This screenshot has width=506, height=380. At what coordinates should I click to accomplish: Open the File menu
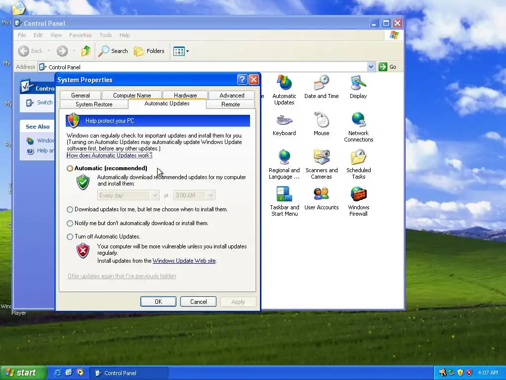22,35
